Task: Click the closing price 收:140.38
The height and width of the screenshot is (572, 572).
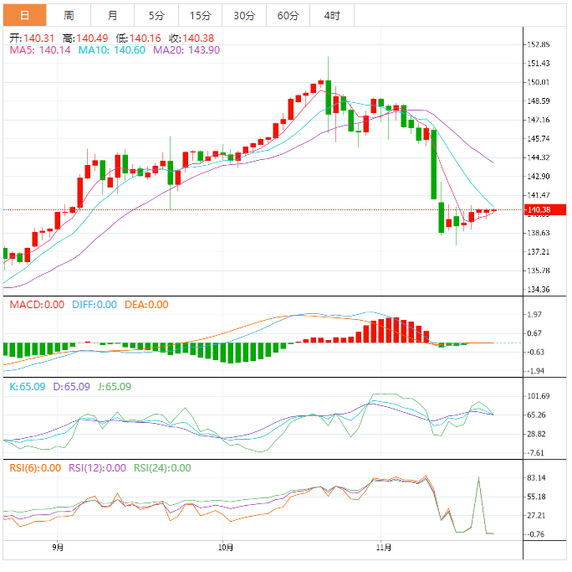Action: 192,39
